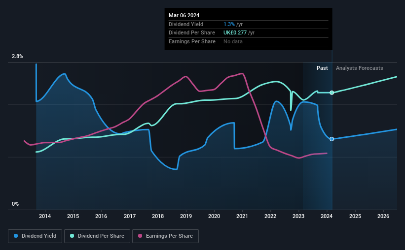405x250 pixels.
Task: Click the 2015 x-axis label
Action: (73, 216)
